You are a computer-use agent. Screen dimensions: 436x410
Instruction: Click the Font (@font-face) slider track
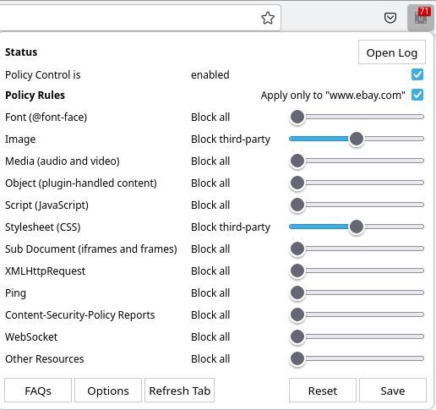coord(357,117)
